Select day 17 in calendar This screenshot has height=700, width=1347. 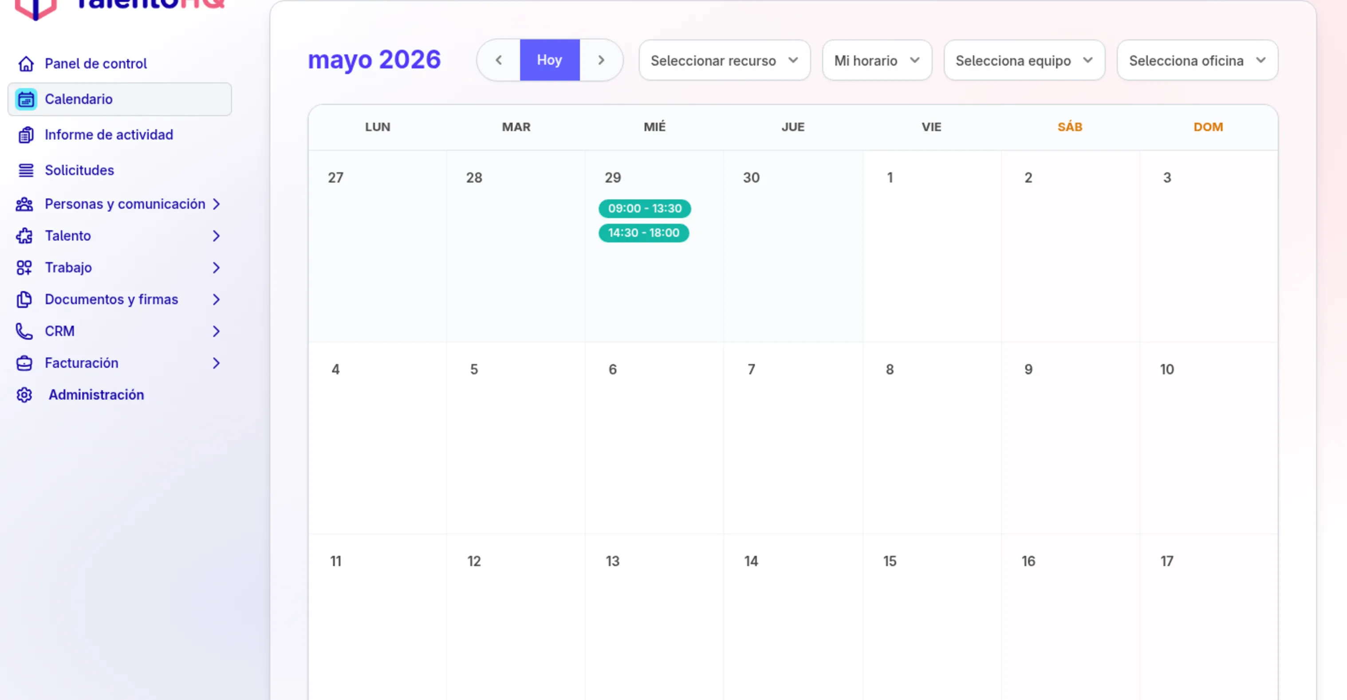point(1167,562)
